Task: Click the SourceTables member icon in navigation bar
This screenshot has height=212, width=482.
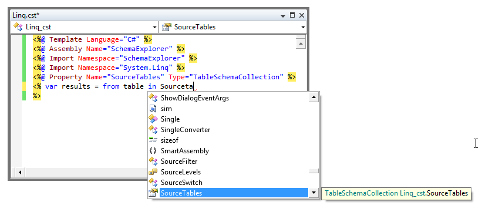Action: (166, 27)
